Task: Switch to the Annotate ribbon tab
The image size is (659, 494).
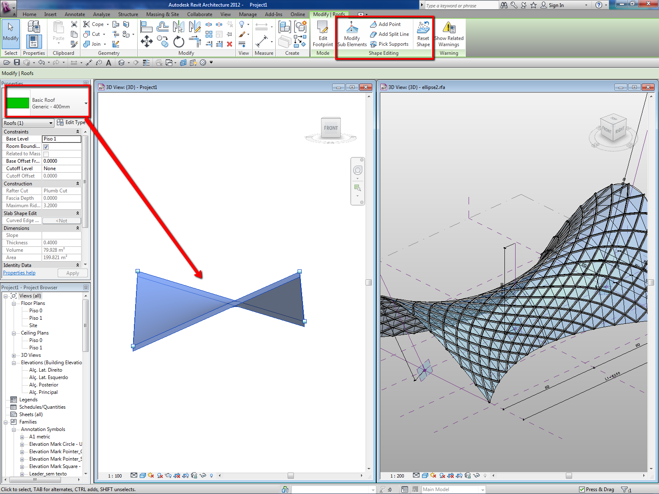Action: coord(75,14)
